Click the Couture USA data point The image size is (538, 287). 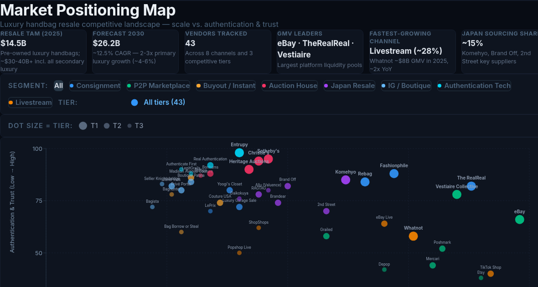[x=220, y=203]
